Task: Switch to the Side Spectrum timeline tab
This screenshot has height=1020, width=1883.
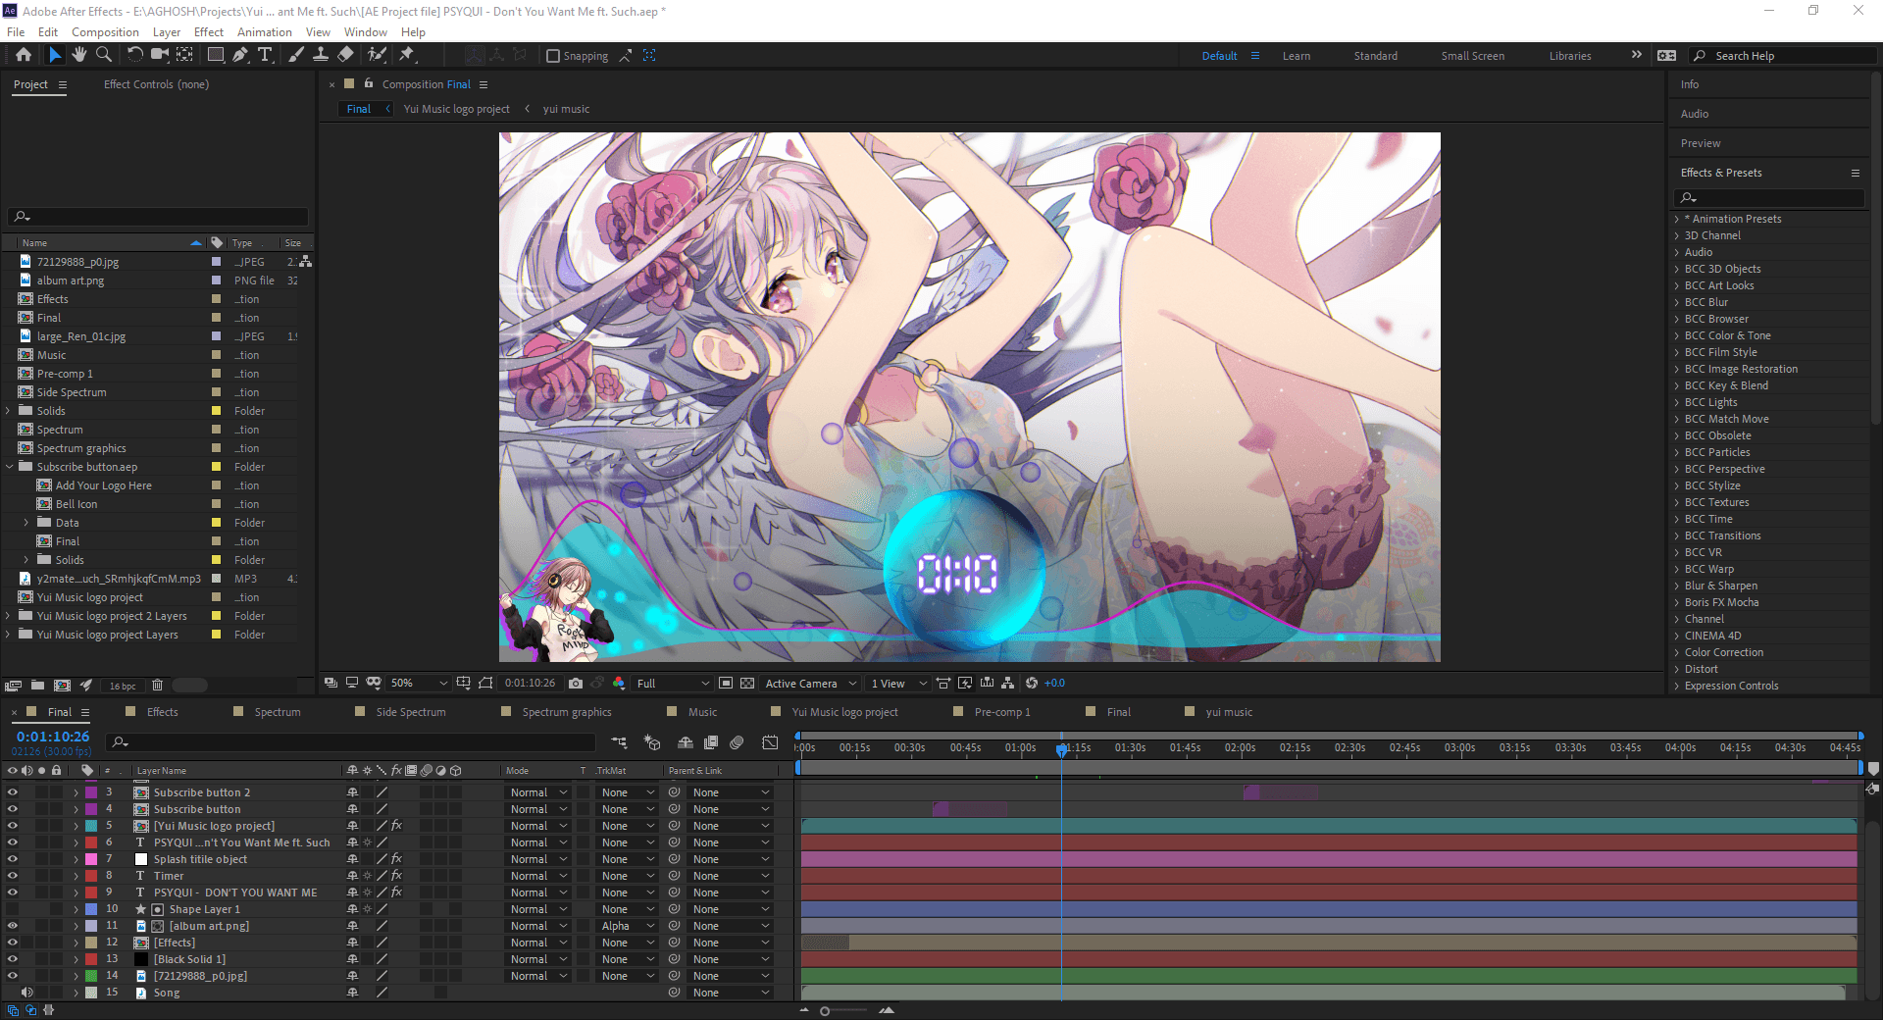Action: click(x=410, y=712)
